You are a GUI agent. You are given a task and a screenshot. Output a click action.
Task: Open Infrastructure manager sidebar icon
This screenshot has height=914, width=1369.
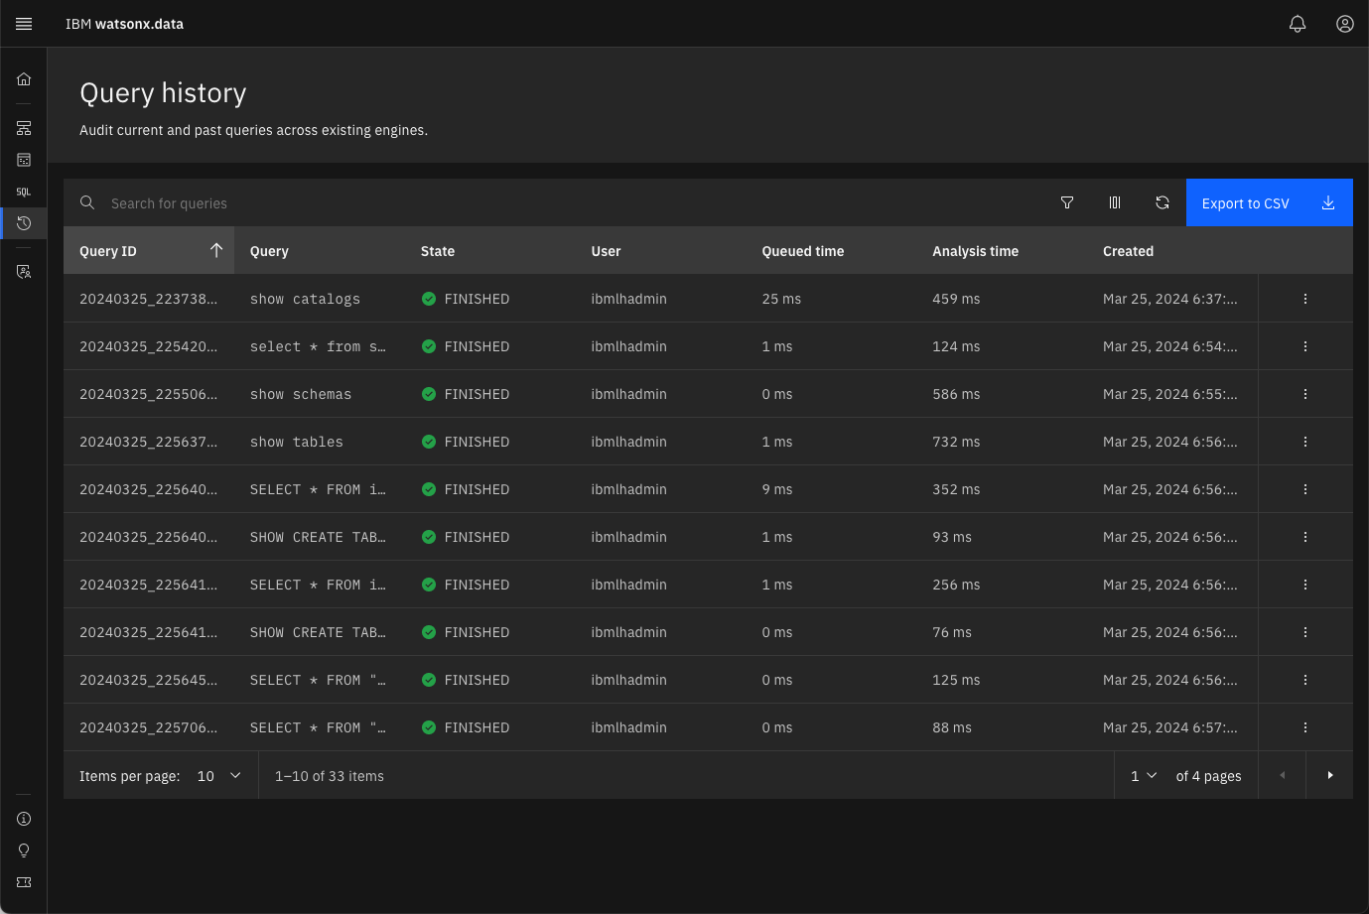(x=24, y=128)
